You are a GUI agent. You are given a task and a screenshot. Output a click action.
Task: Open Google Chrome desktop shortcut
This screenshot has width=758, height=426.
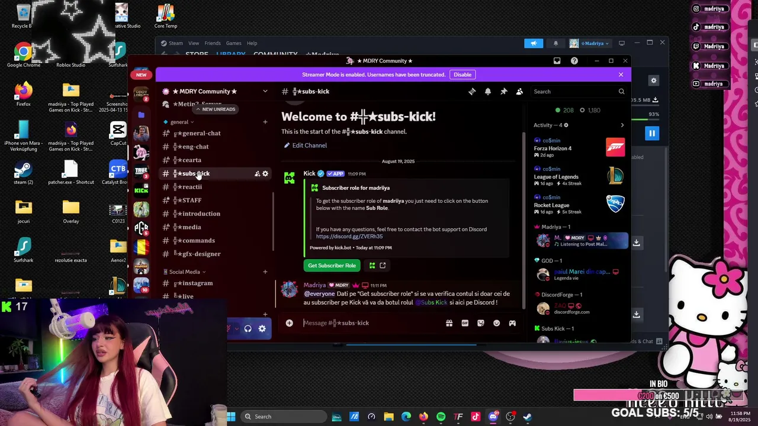(24, 55)
